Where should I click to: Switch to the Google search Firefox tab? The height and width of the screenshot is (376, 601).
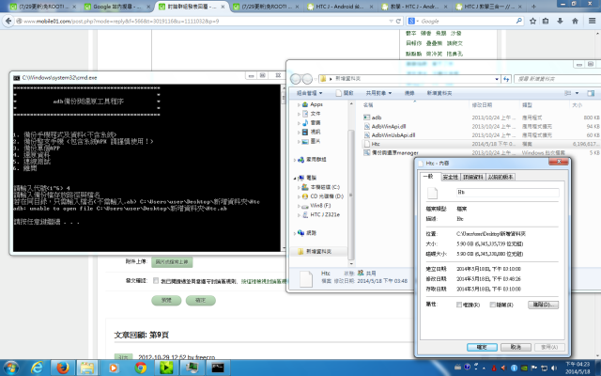coord(116,7)
